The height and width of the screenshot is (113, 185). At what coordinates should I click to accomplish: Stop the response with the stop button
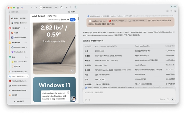click(172, 99)
